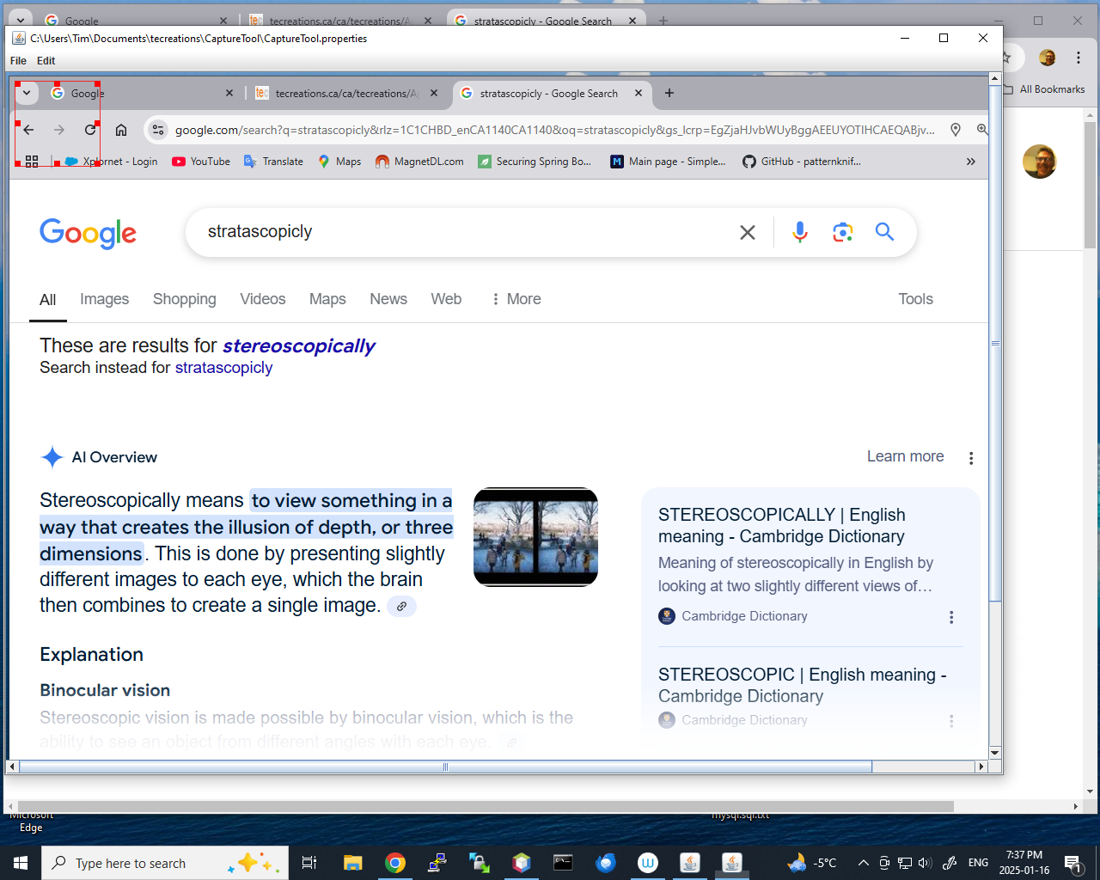Open Command Prompt from taskbar
The image size is (1100, 880).
pos(563,863)
